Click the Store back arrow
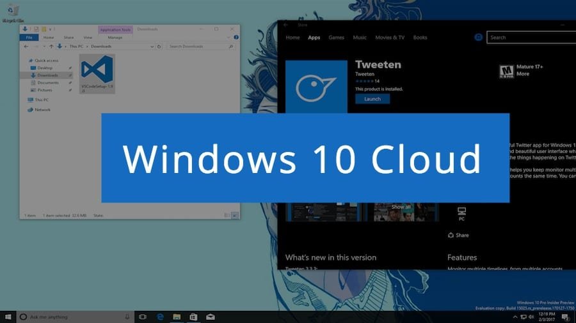Screen dimensions: 576x323 point(285,26)
